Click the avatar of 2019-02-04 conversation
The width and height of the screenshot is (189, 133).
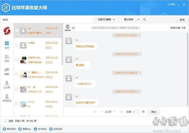23,89
